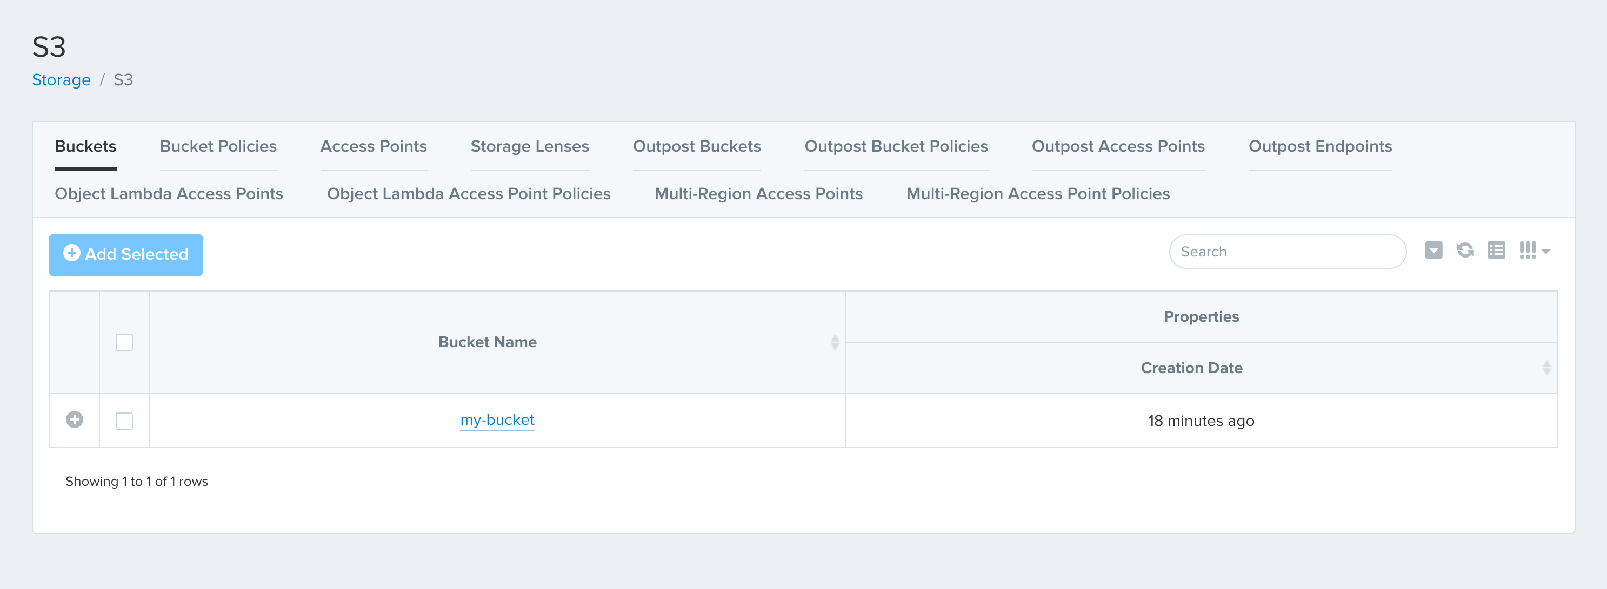
Task: Select the Storage Lenses tab
Action: pos(529,146)
